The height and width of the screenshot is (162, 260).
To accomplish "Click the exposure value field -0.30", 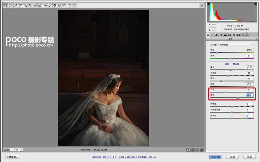I will [x=250, y=67].
